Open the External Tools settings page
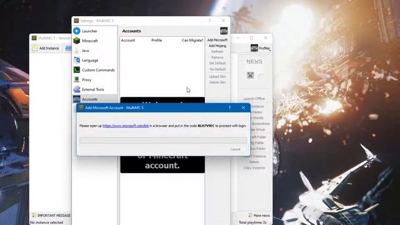This screenshot has width=400, height=225. click(x=94, y=89)
